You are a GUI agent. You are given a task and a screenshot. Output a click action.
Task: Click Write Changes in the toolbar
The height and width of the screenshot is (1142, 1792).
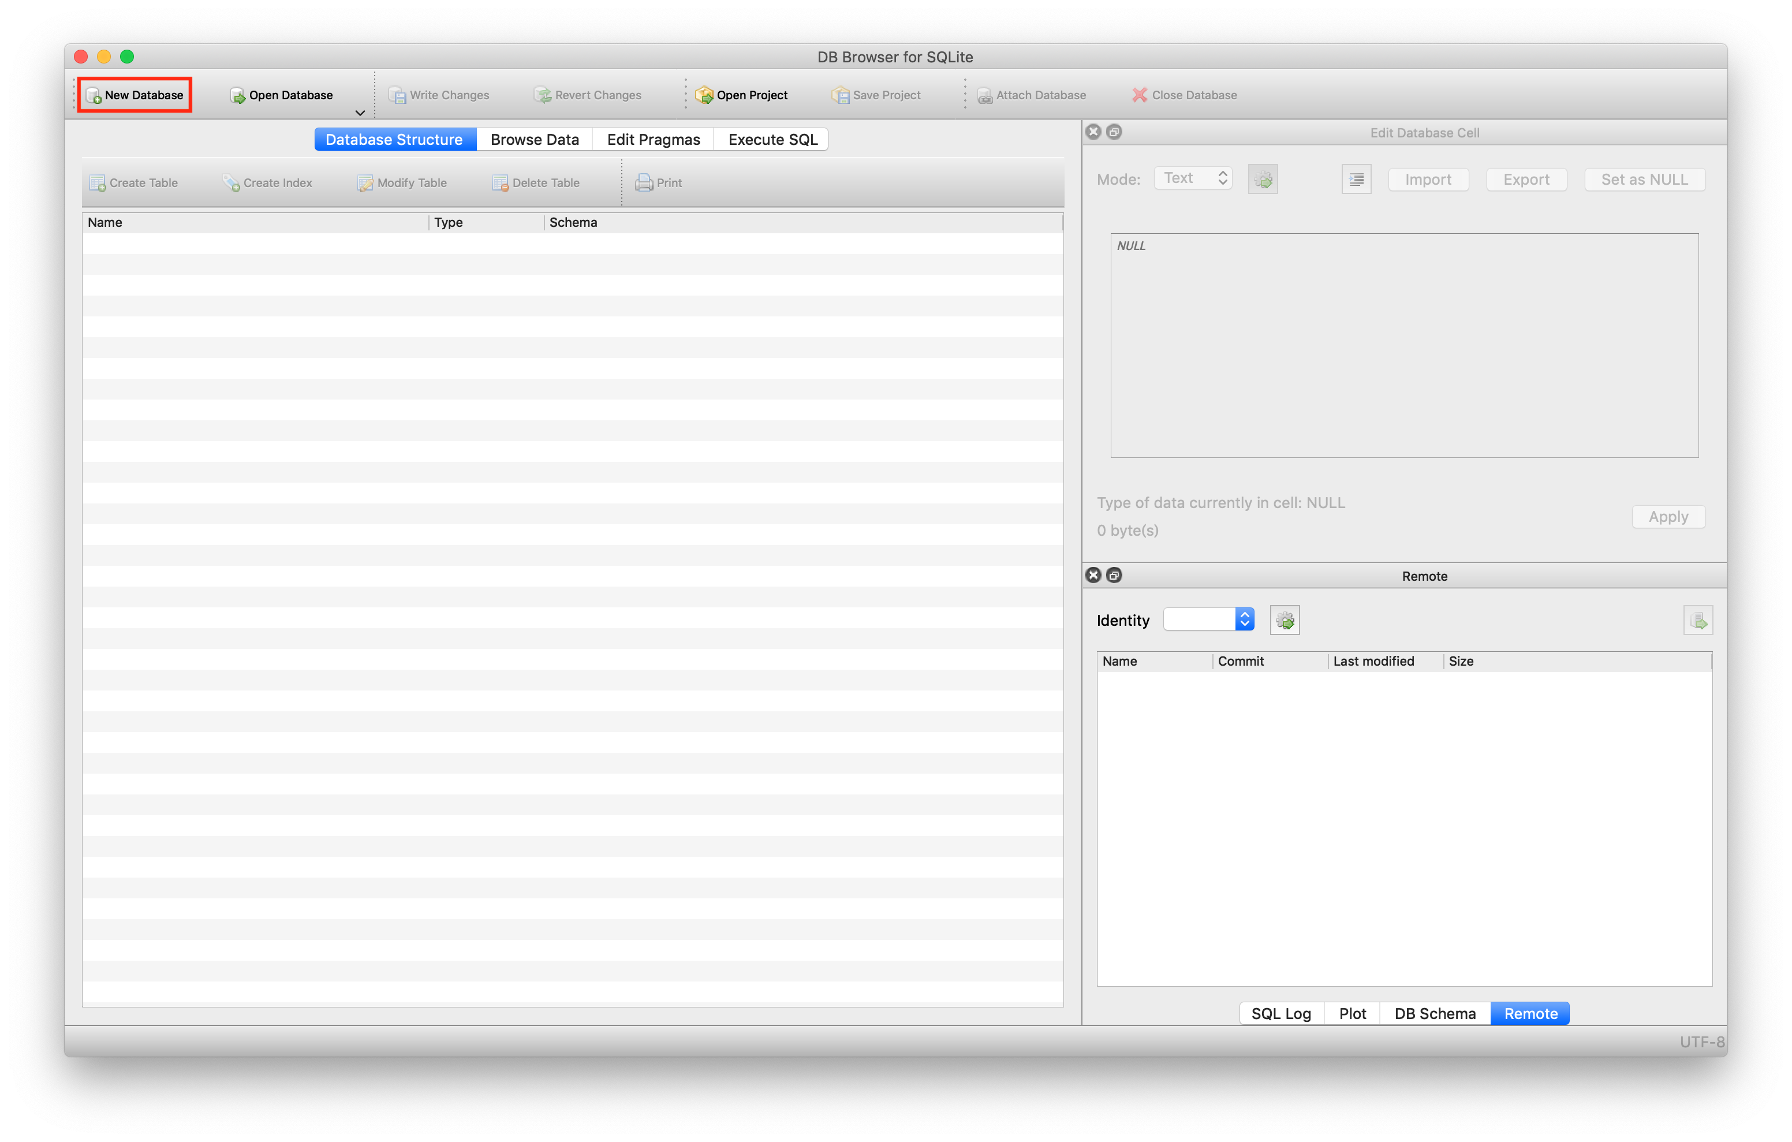[x=439, y=95]
